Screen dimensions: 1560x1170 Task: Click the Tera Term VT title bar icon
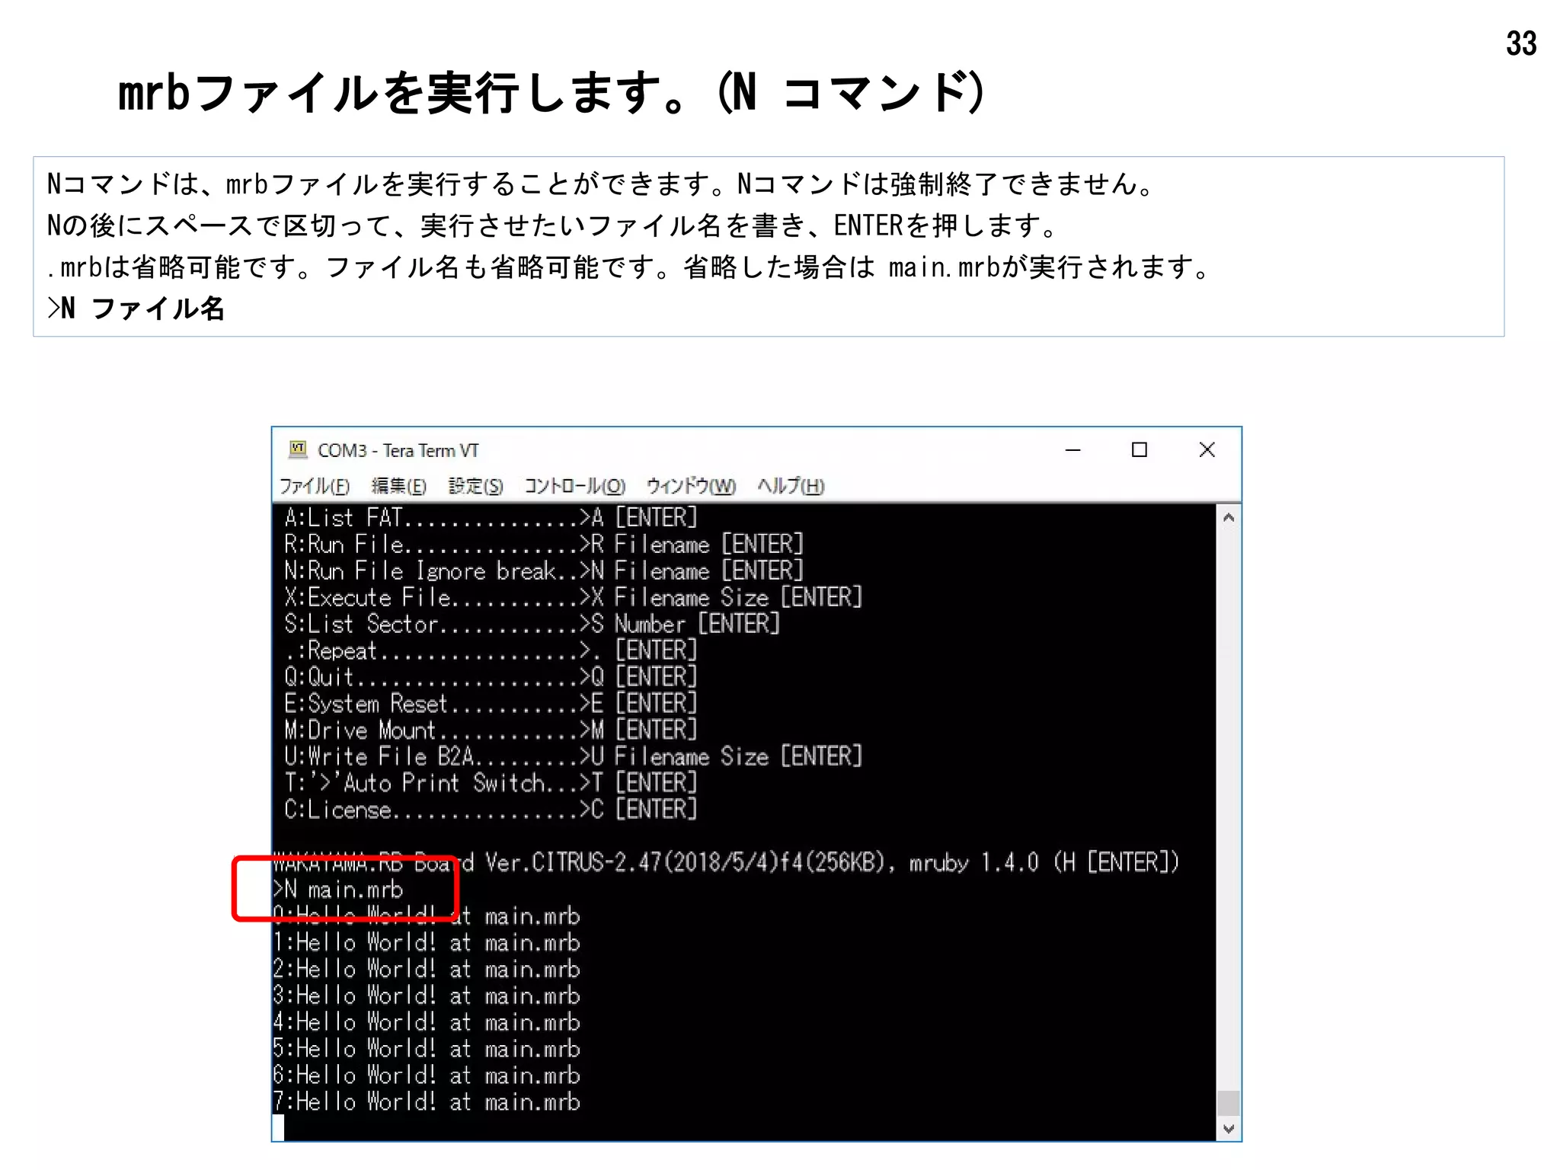tap(298, 449)
